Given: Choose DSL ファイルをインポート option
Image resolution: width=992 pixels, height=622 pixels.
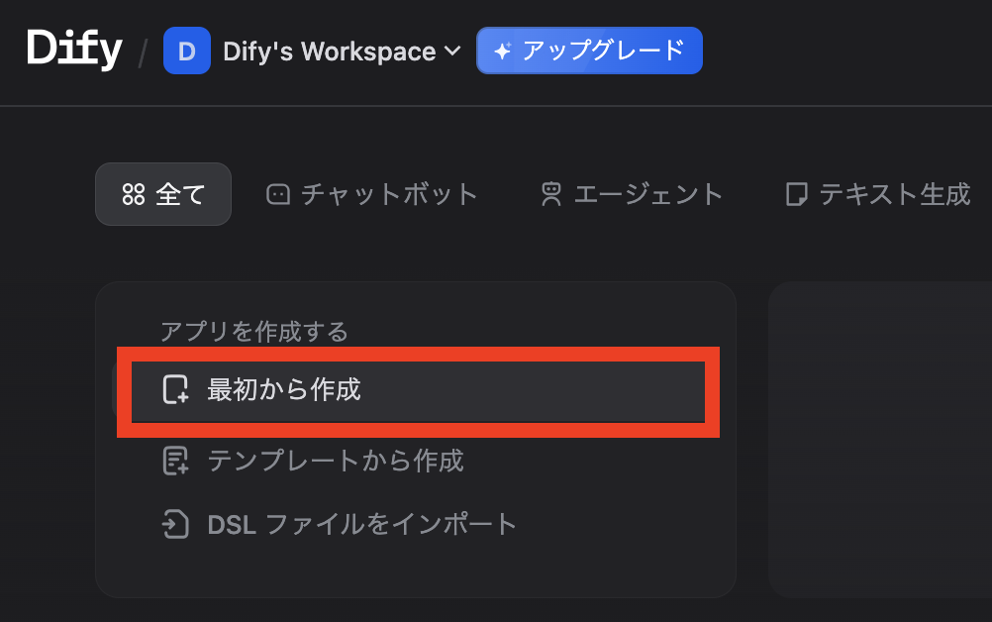Looking at the screenshot, I should (340, 525).
